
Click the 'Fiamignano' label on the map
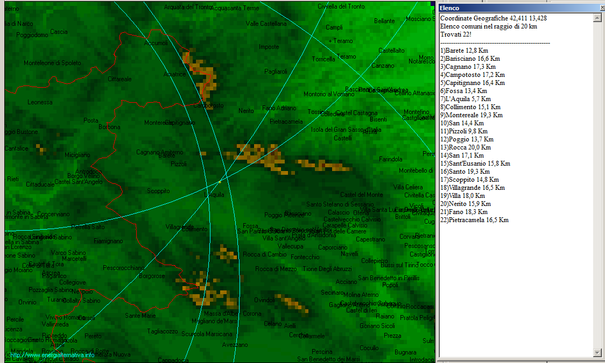[x=108, y=241]
